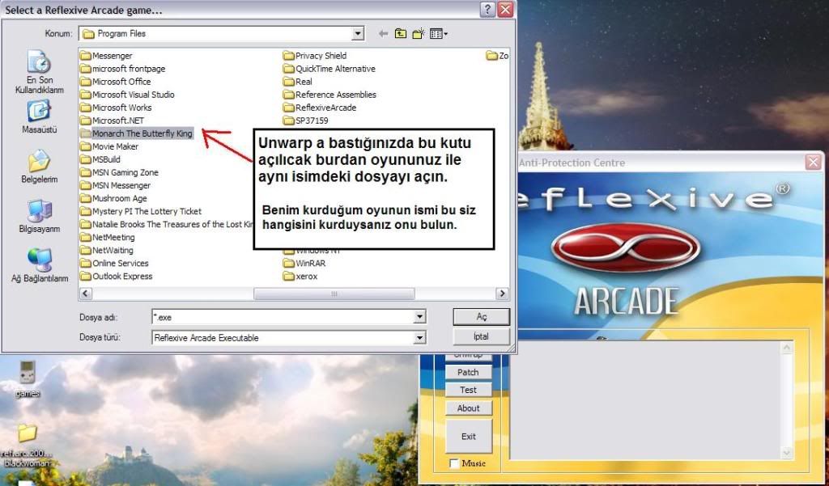The width and height of the screenshot is (829, 486).
Task: Click the Dosya adı filename input field
Action: point(283,317)
